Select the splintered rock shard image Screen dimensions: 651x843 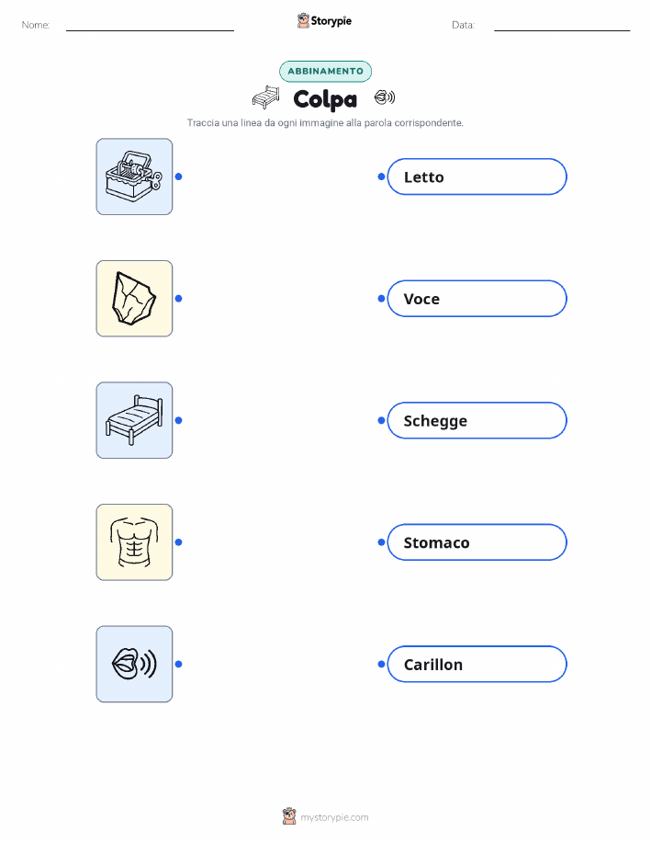pos(134,299)
